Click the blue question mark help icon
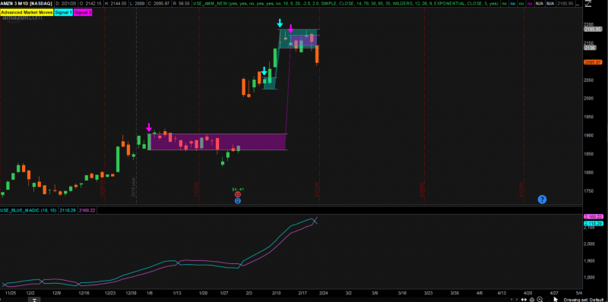Screen dimensions: 608x302 (x=542, y=200)
